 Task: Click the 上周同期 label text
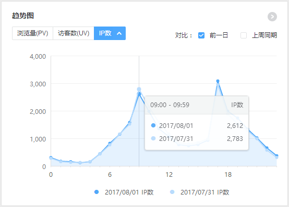(264, 35)
